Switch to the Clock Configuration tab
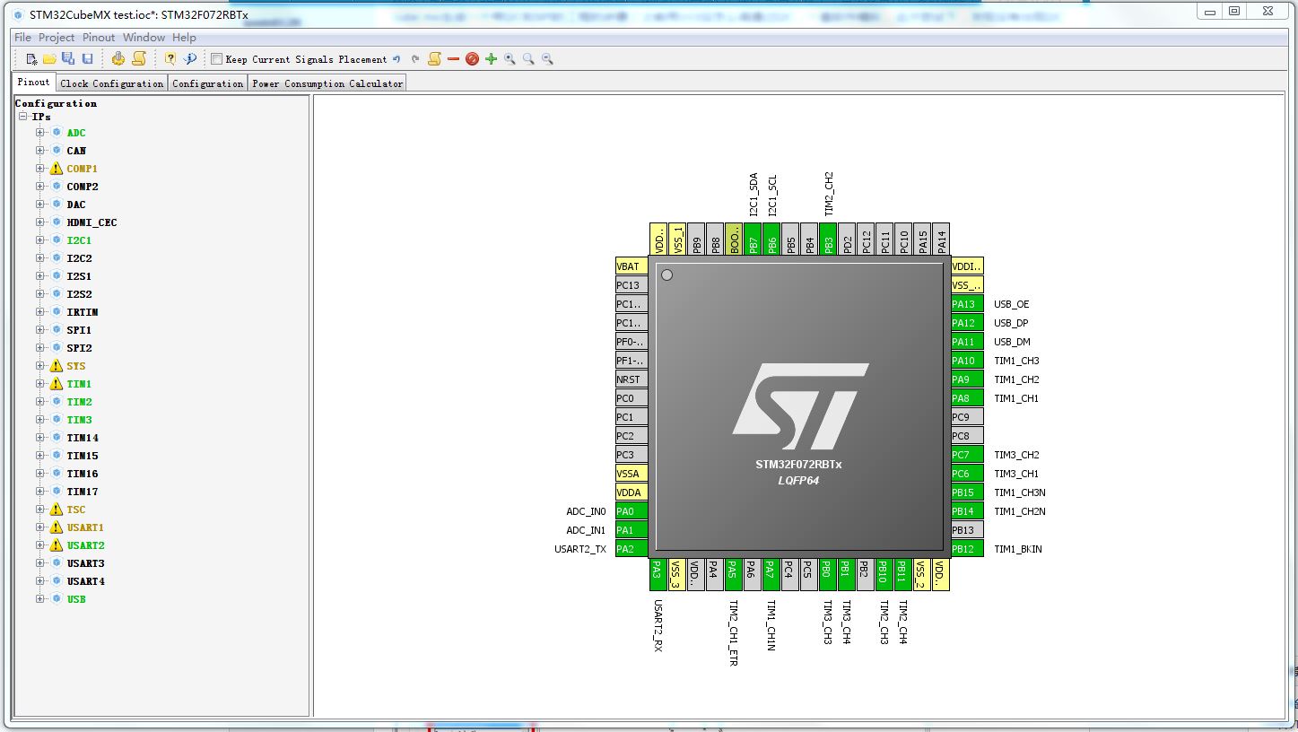 112,83
